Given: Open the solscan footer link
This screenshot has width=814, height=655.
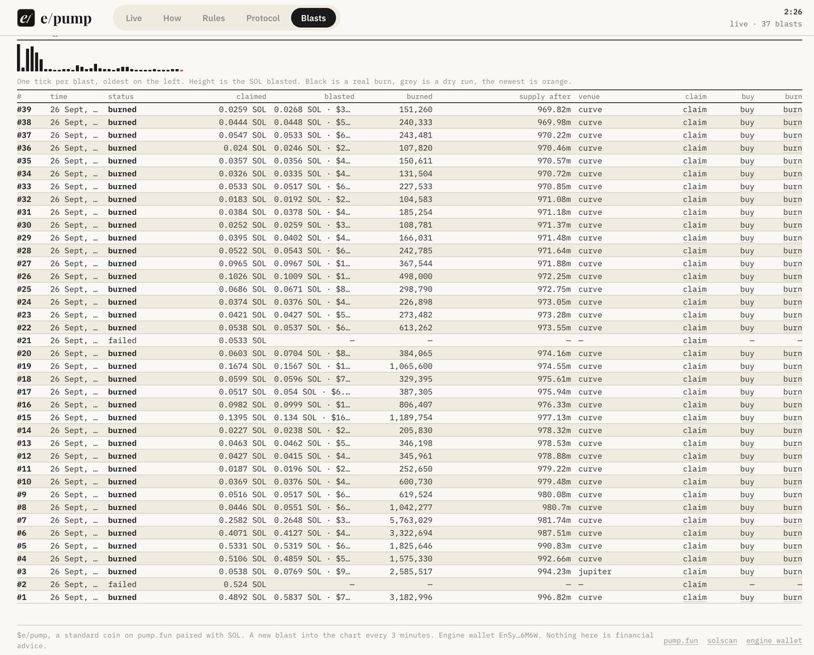Looking at the screenshot, I should 722,641.
